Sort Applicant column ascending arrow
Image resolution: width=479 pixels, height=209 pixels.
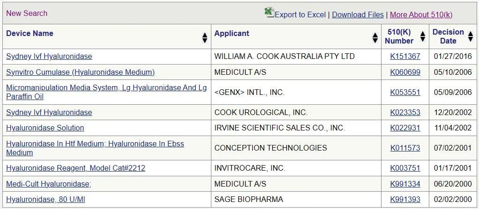[x=375, y=36]
